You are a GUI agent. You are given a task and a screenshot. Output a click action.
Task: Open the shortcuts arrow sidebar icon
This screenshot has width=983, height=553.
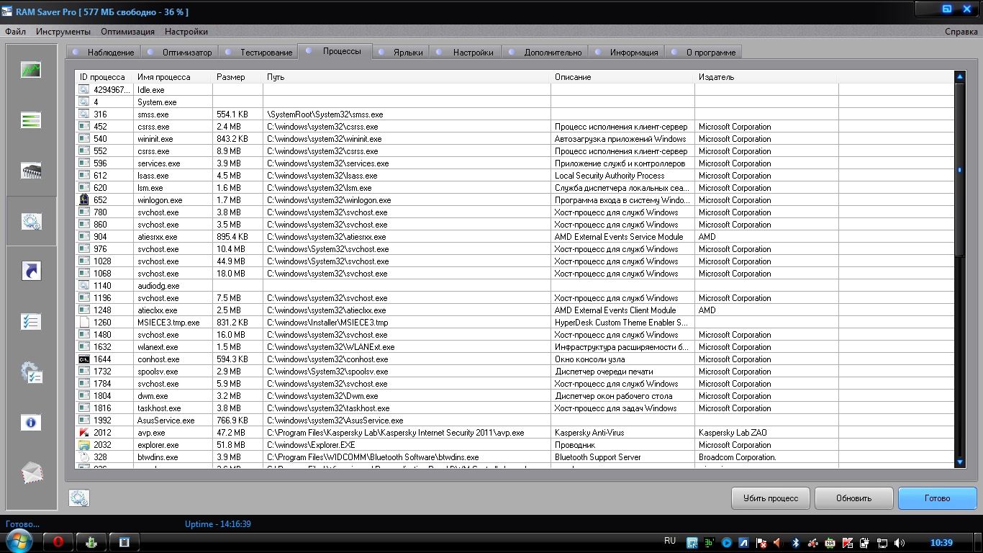click(31, 271)
